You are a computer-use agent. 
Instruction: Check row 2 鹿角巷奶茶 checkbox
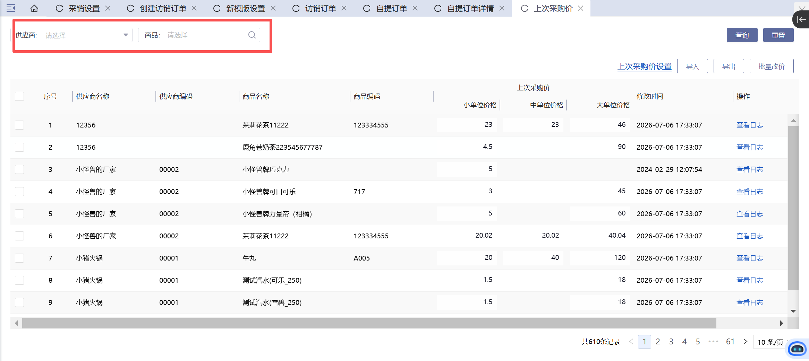[19, 147]
